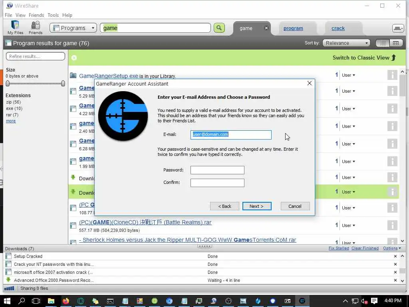Switch to the crack search tab

point(338,28)
